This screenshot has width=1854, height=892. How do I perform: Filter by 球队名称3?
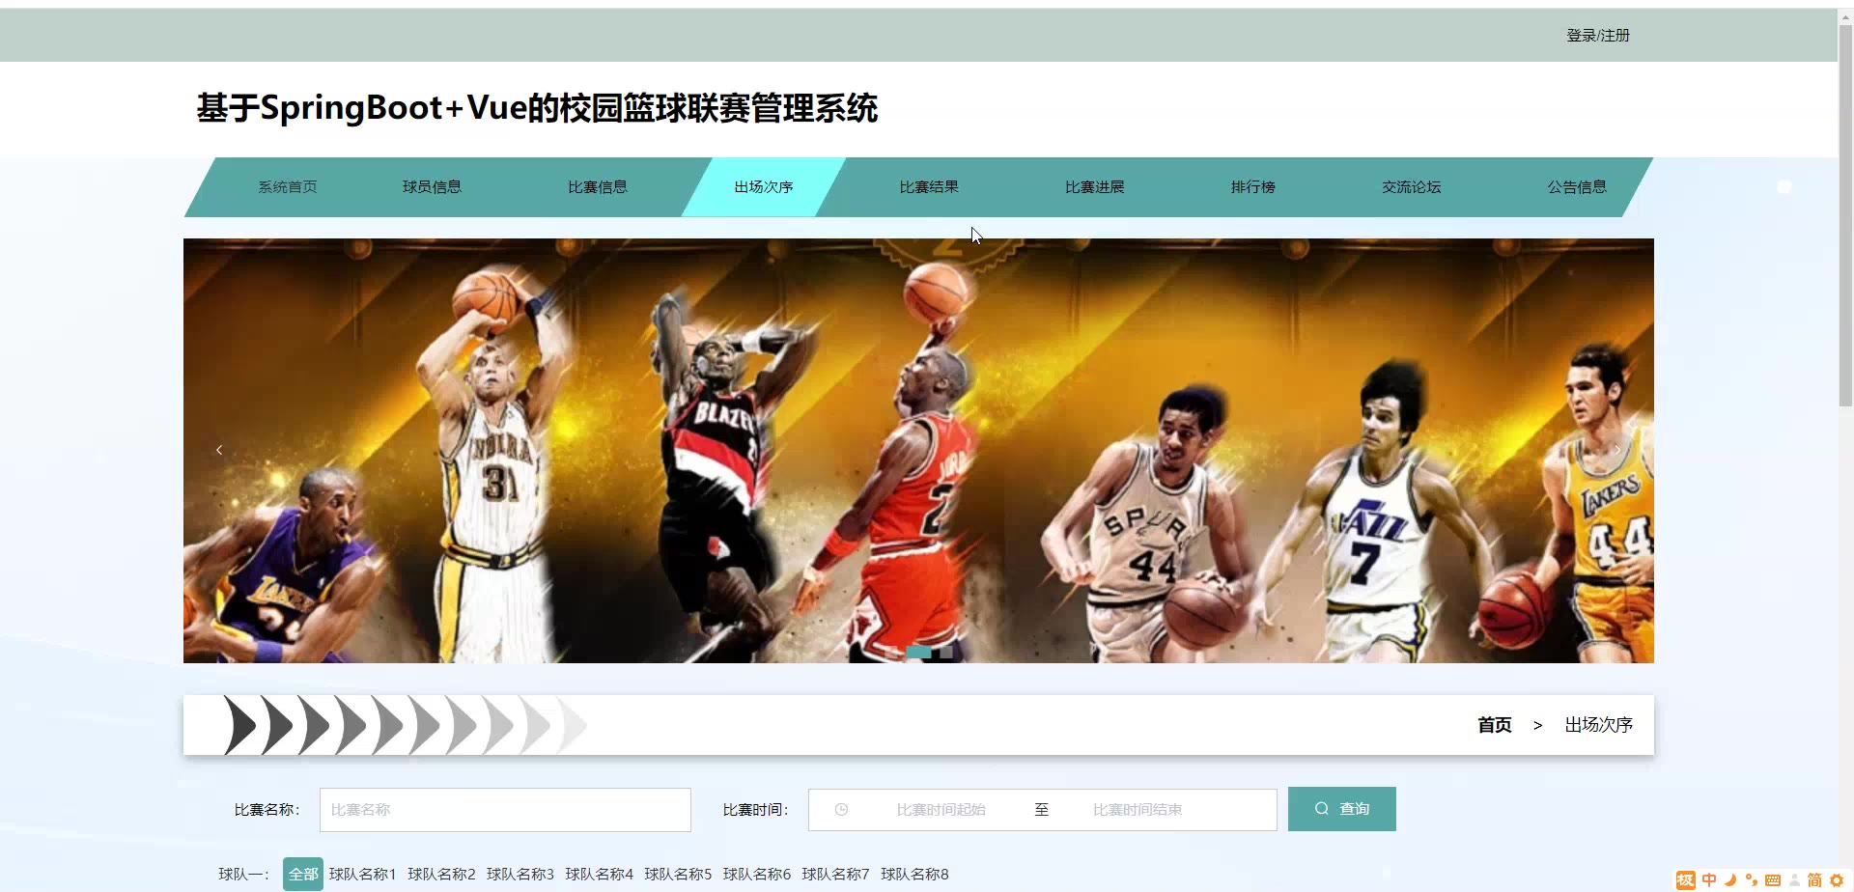pos(520,875)
